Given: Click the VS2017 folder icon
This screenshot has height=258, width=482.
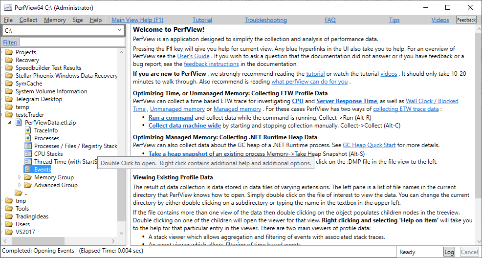Looking at the screenshot, I should (9, 232).
